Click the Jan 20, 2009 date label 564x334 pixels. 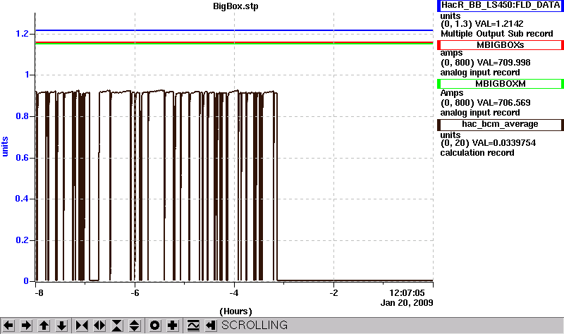(407, 303)
